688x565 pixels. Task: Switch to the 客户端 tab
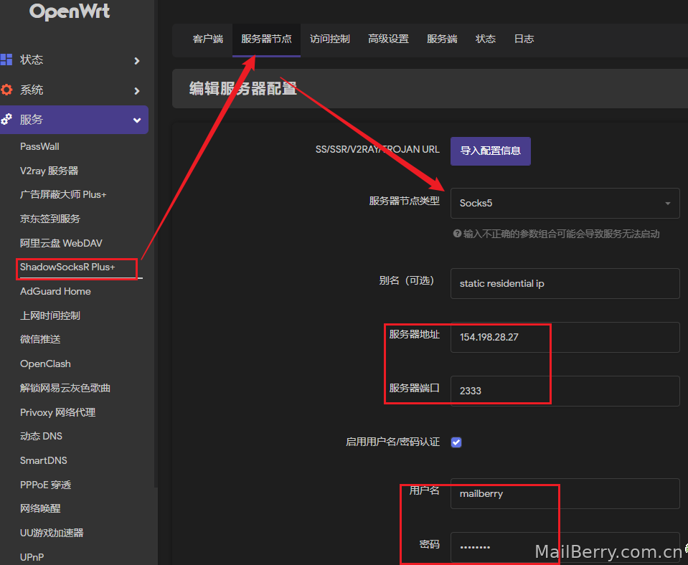tap(208, 39)
